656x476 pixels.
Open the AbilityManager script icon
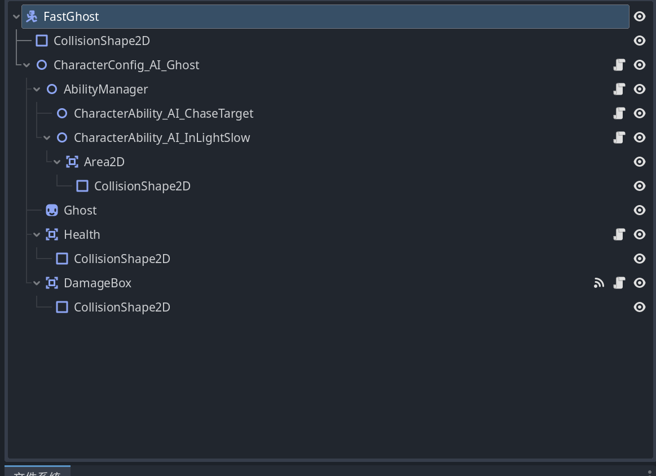[619, 89]
